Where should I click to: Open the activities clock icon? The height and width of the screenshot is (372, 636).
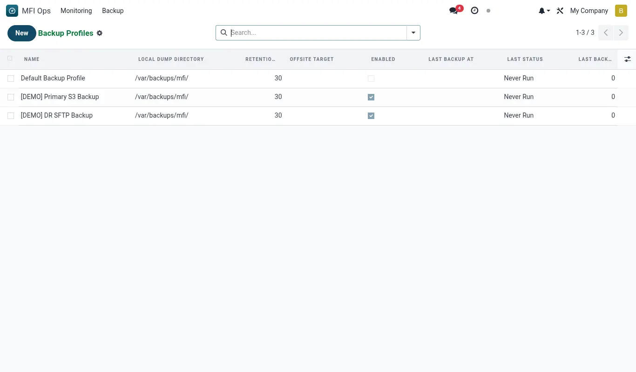[474, 10]
